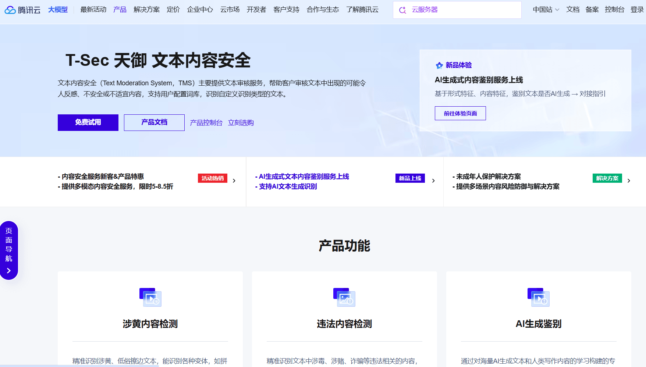Select the 涉黄内容检测 card title
The height and width of the screenshot is (367, 646).
150,324
